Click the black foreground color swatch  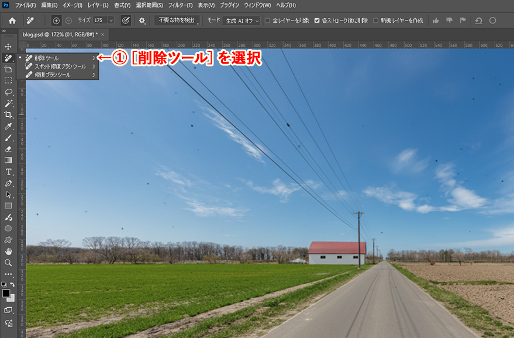(x=6, y=293)
